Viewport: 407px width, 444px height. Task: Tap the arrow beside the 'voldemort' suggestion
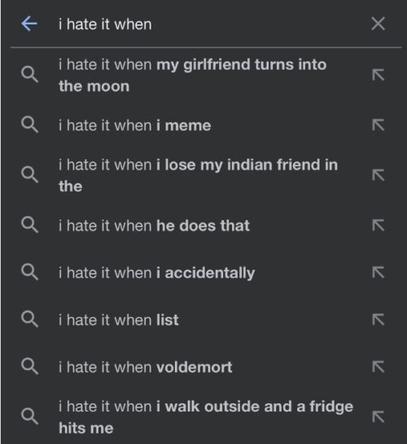click(379, 367)
